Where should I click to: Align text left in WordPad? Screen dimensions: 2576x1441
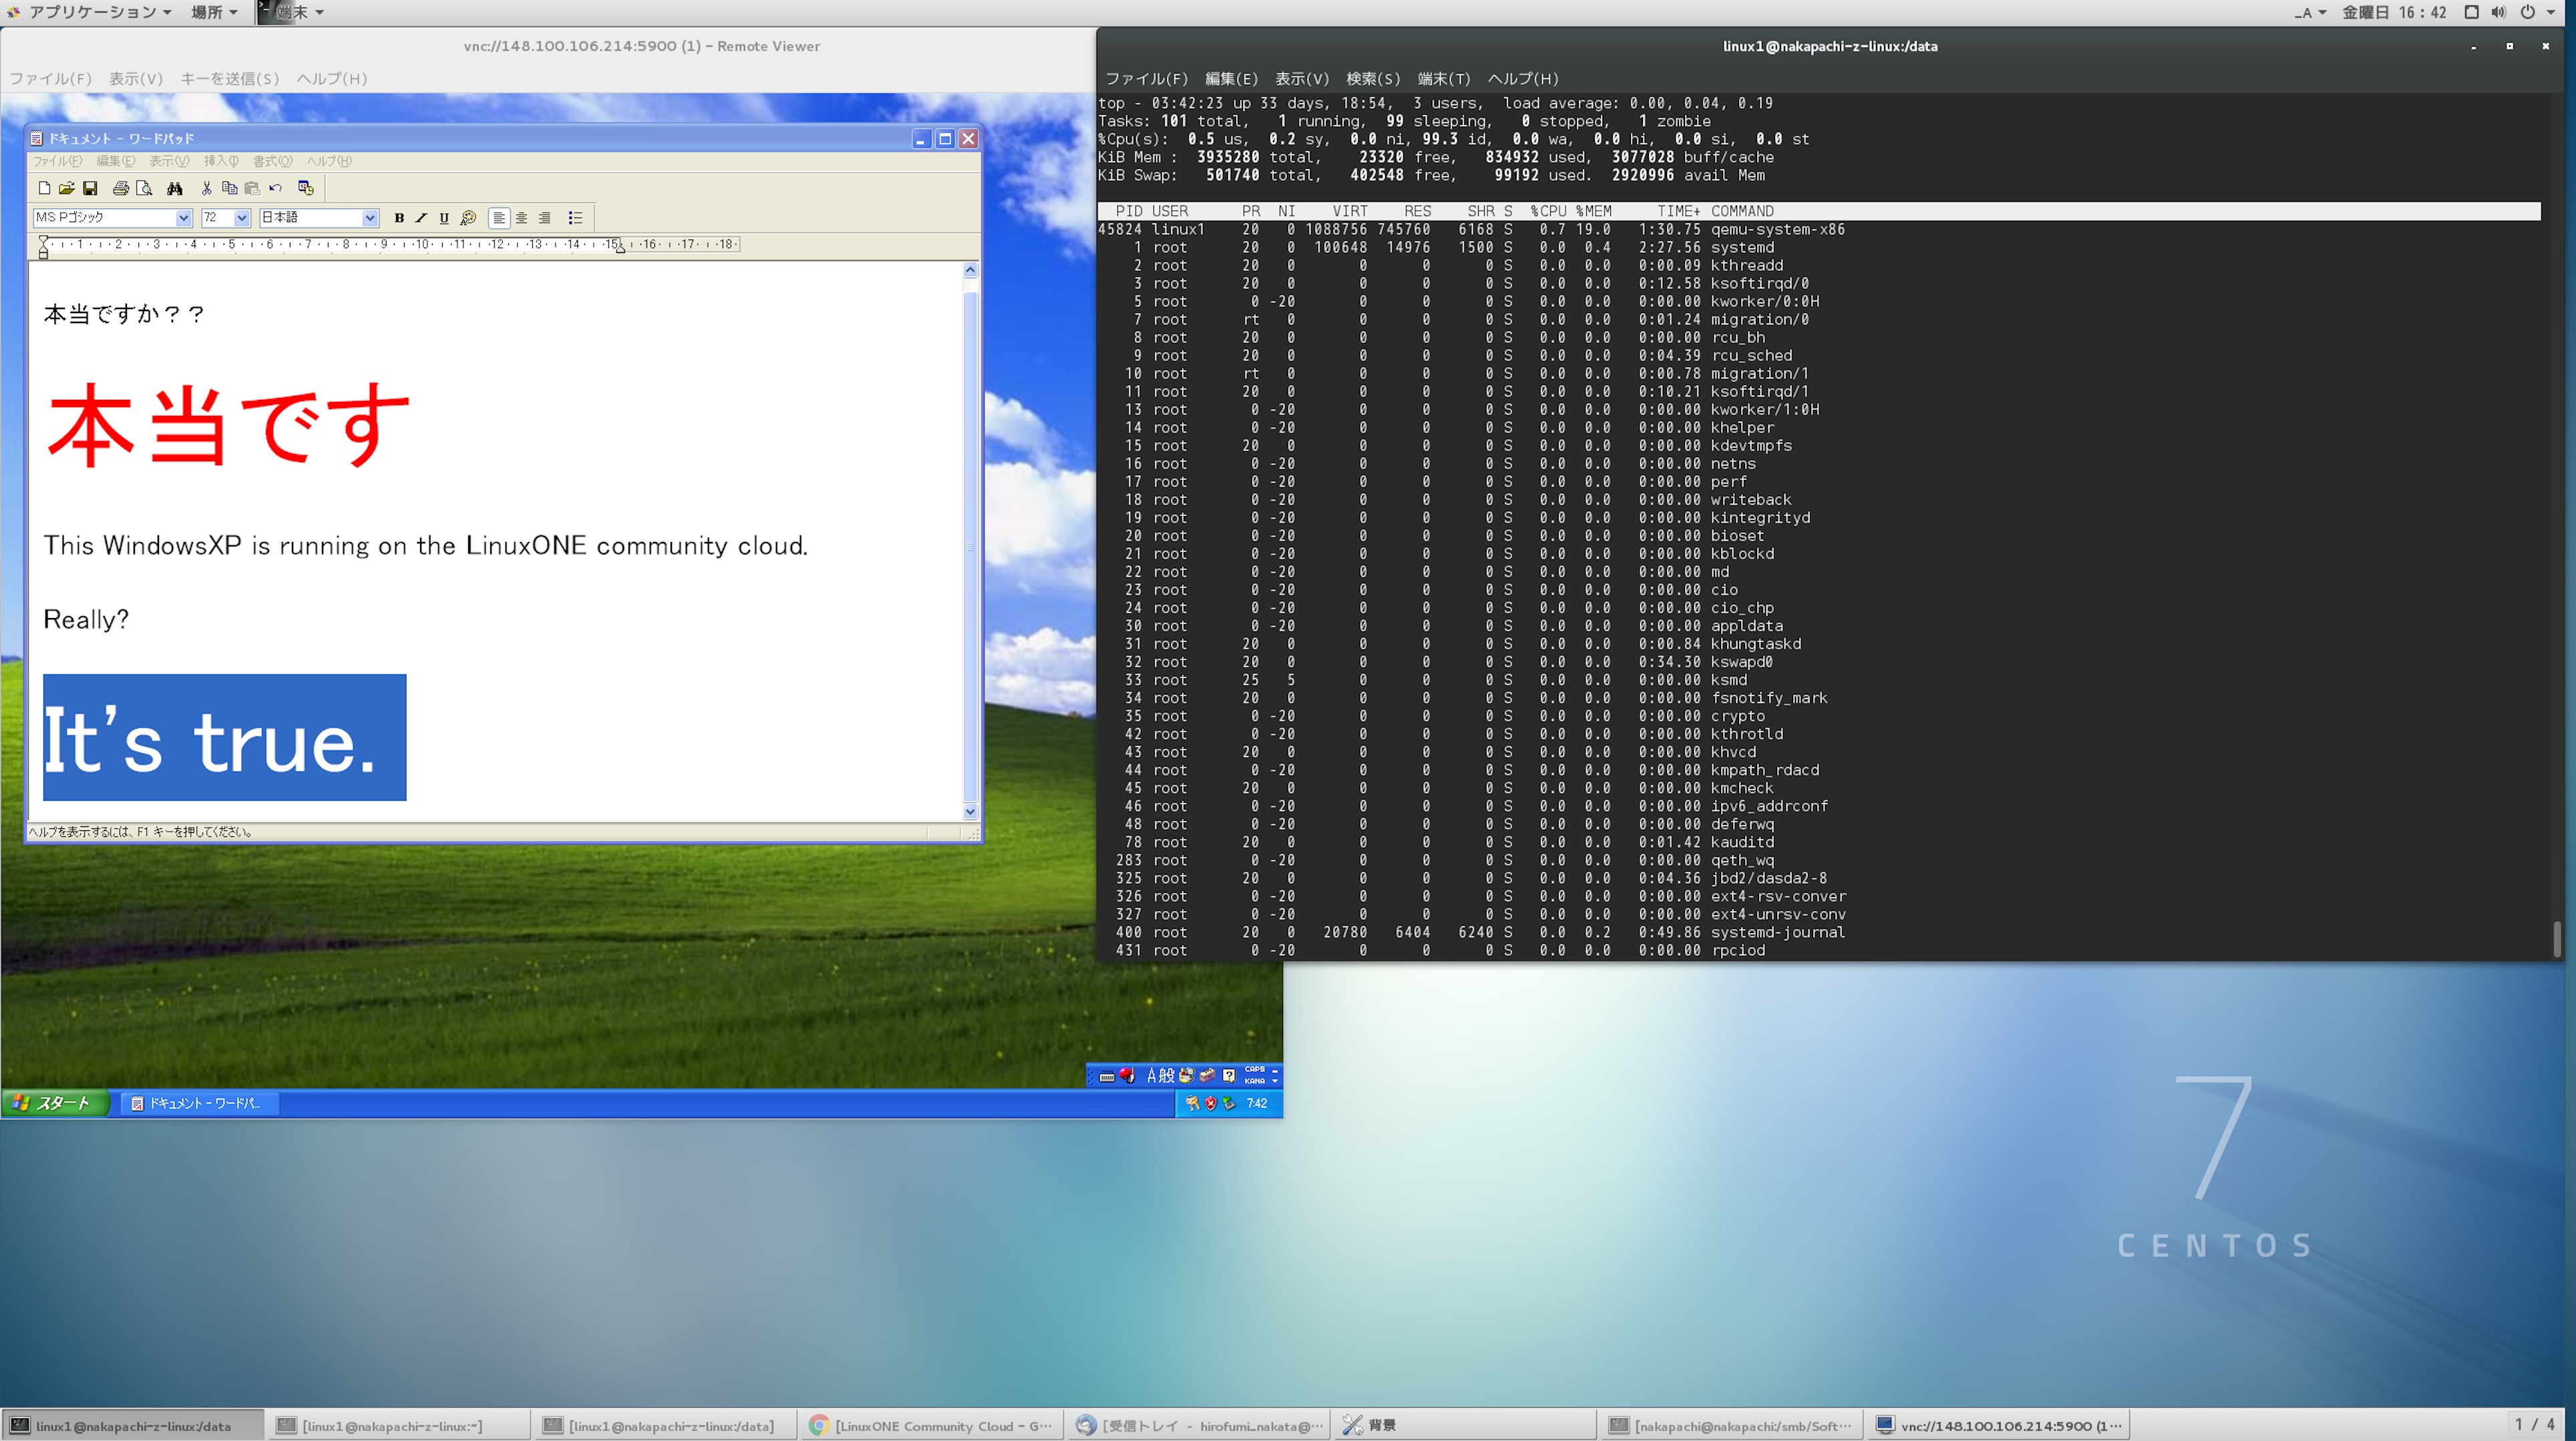[x=499, y=218]
